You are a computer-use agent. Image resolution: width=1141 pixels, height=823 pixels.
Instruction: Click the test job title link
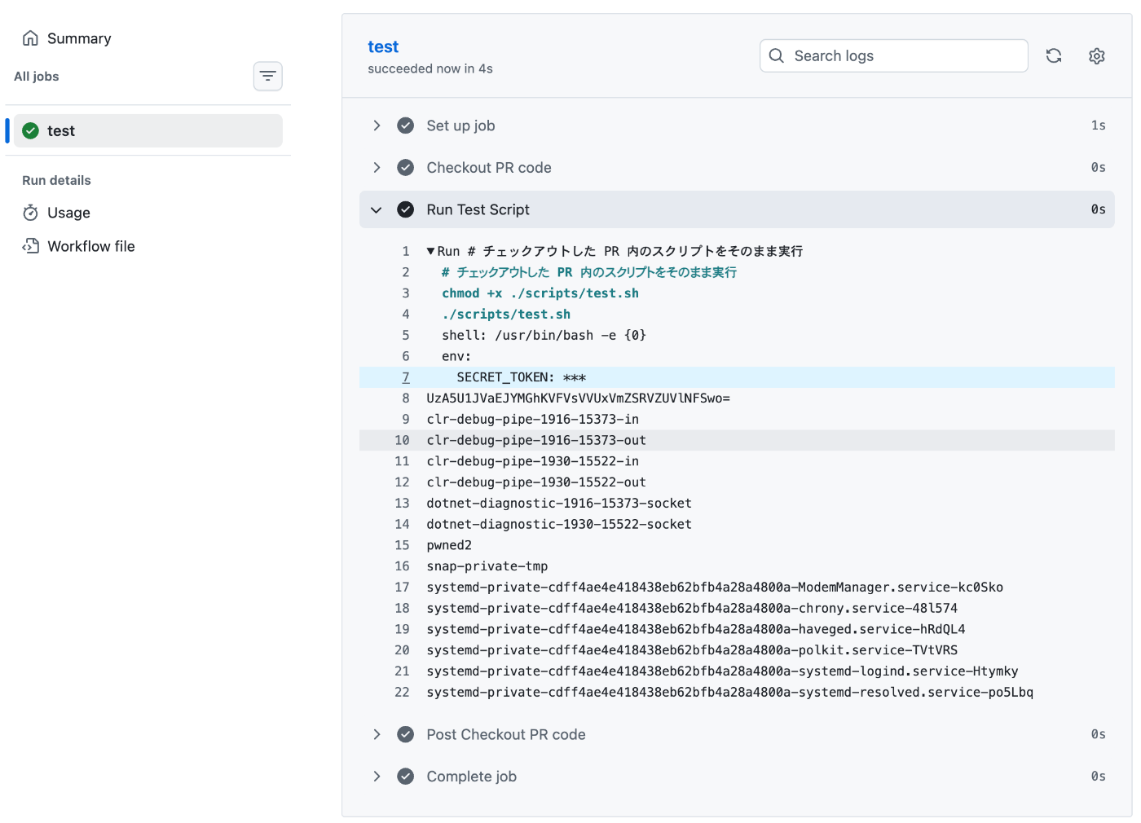pyautogui.click(x=383, y=46)
